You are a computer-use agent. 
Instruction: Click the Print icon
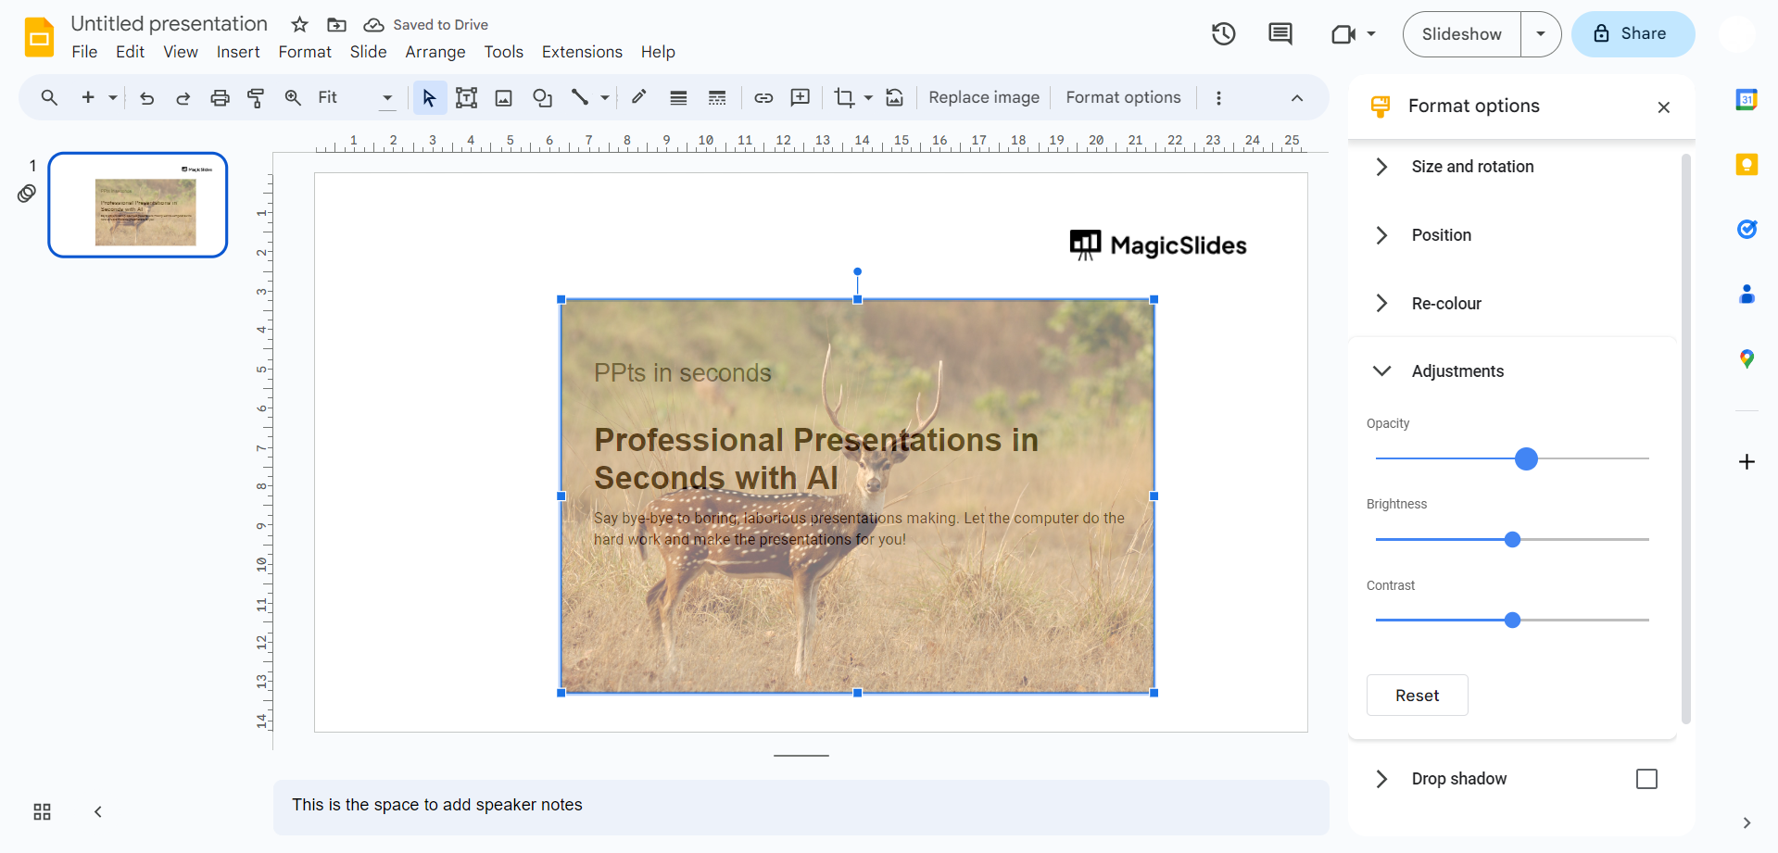pyautogui.click(x=220, y=98)
